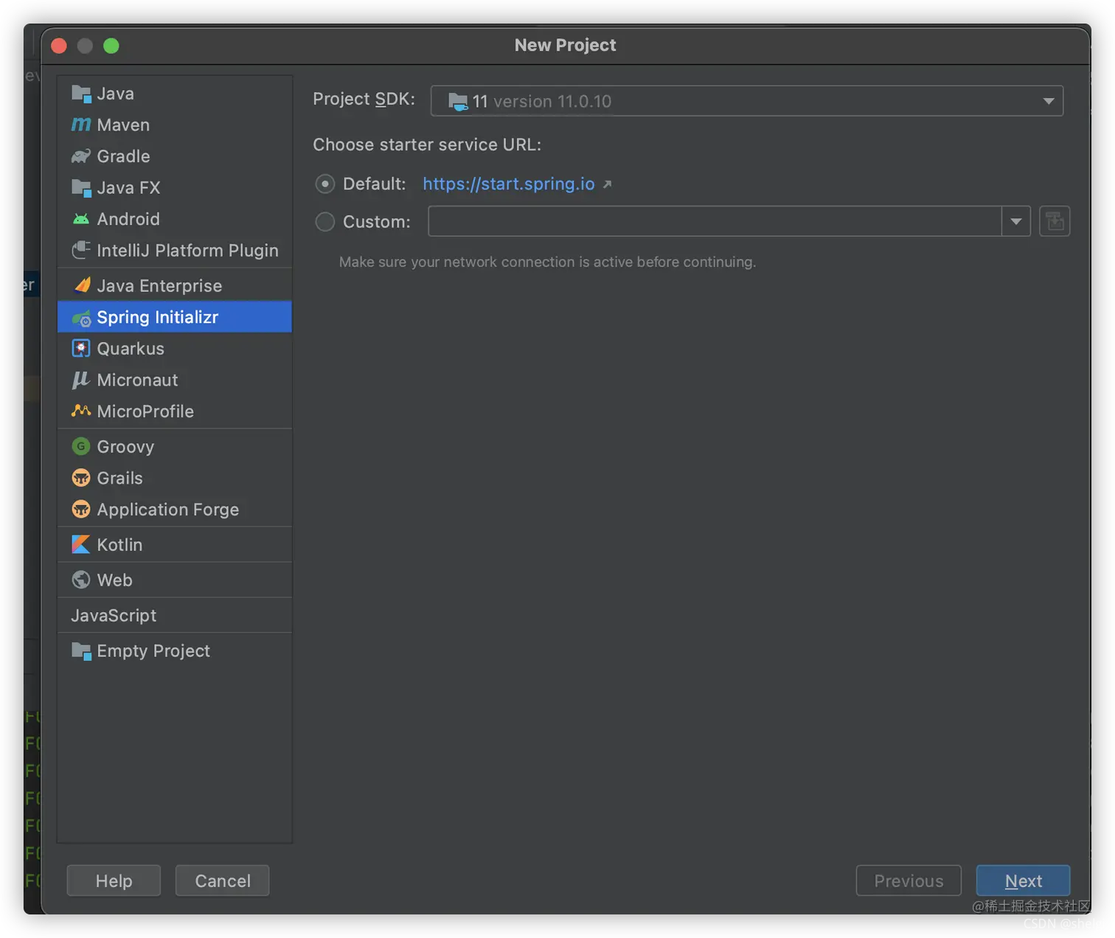This screenshot has width=1115, height=938.
Task: Select the Java folder icon
Action: (x=81, y=94)
